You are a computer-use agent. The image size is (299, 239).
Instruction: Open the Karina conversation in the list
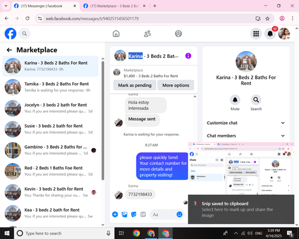pos(50,66)
